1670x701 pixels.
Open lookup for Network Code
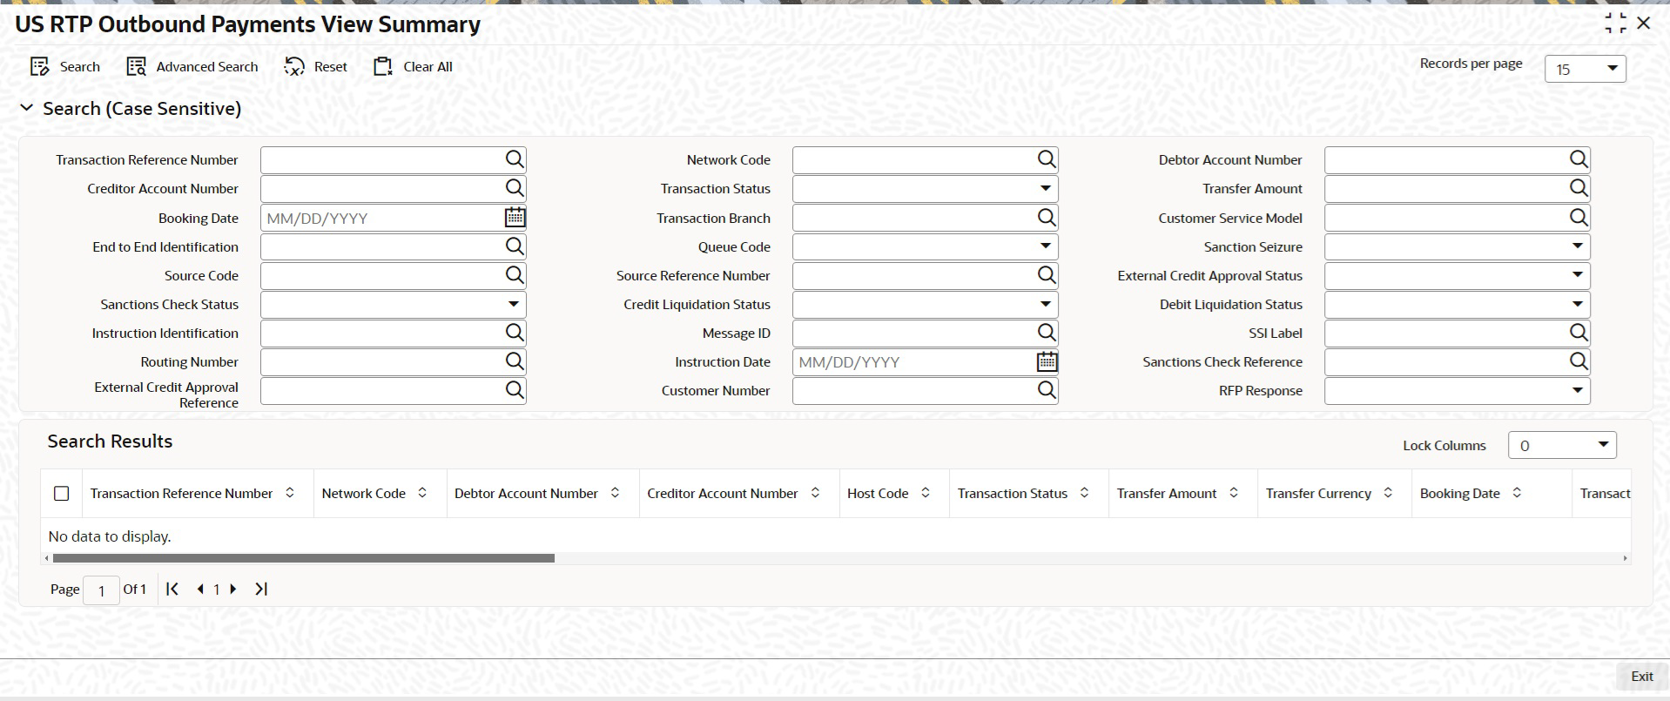(x=1047, y=159)
